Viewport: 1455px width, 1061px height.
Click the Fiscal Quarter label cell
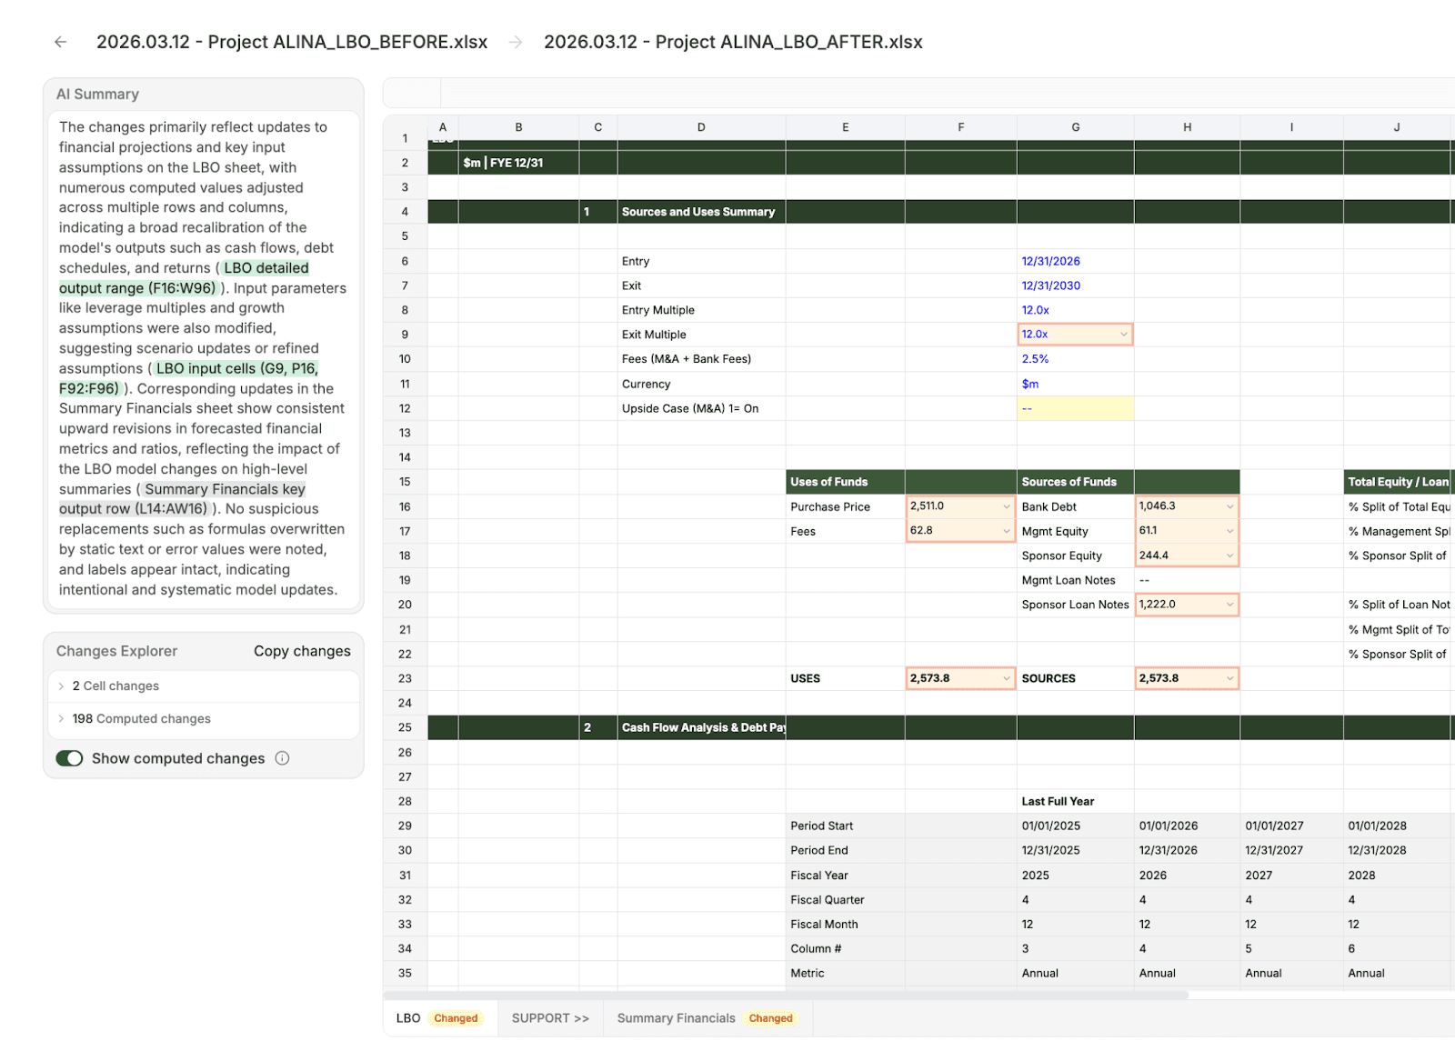pyautogui.click(x=846, y=899)
